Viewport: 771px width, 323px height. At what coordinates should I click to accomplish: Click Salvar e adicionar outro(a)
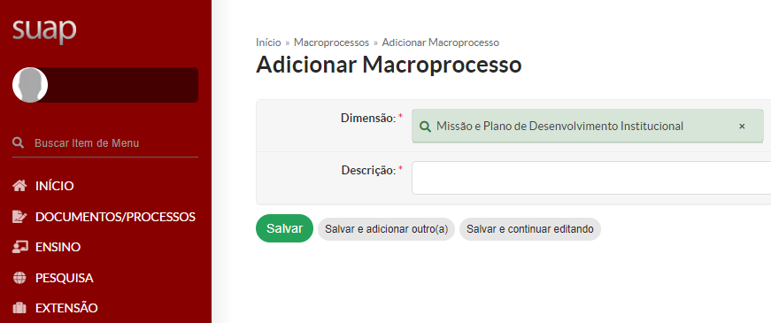pos(387,229)
